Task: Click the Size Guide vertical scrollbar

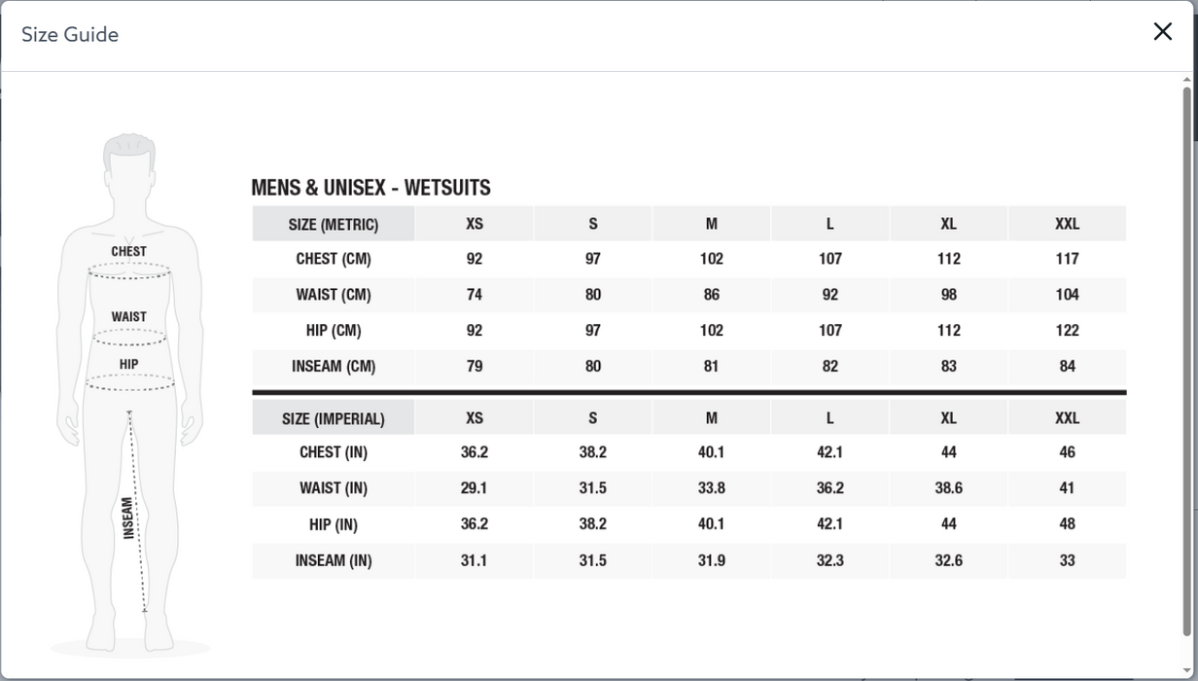Action: tap(1186, 360)
